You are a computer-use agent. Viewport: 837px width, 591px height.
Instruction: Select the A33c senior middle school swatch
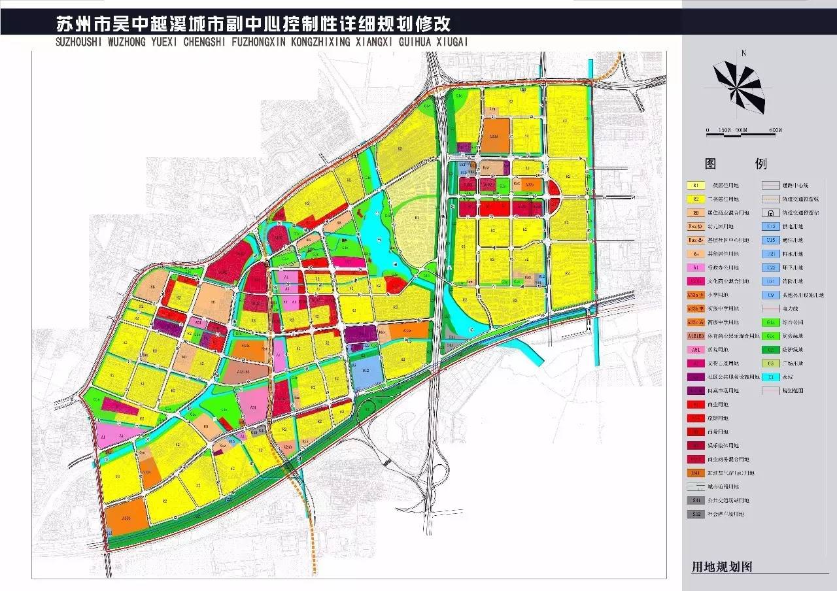(x=696, y=322)
